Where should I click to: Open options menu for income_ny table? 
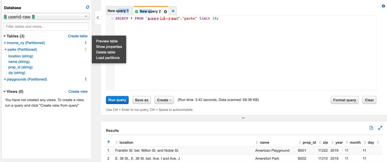[86, 43]
